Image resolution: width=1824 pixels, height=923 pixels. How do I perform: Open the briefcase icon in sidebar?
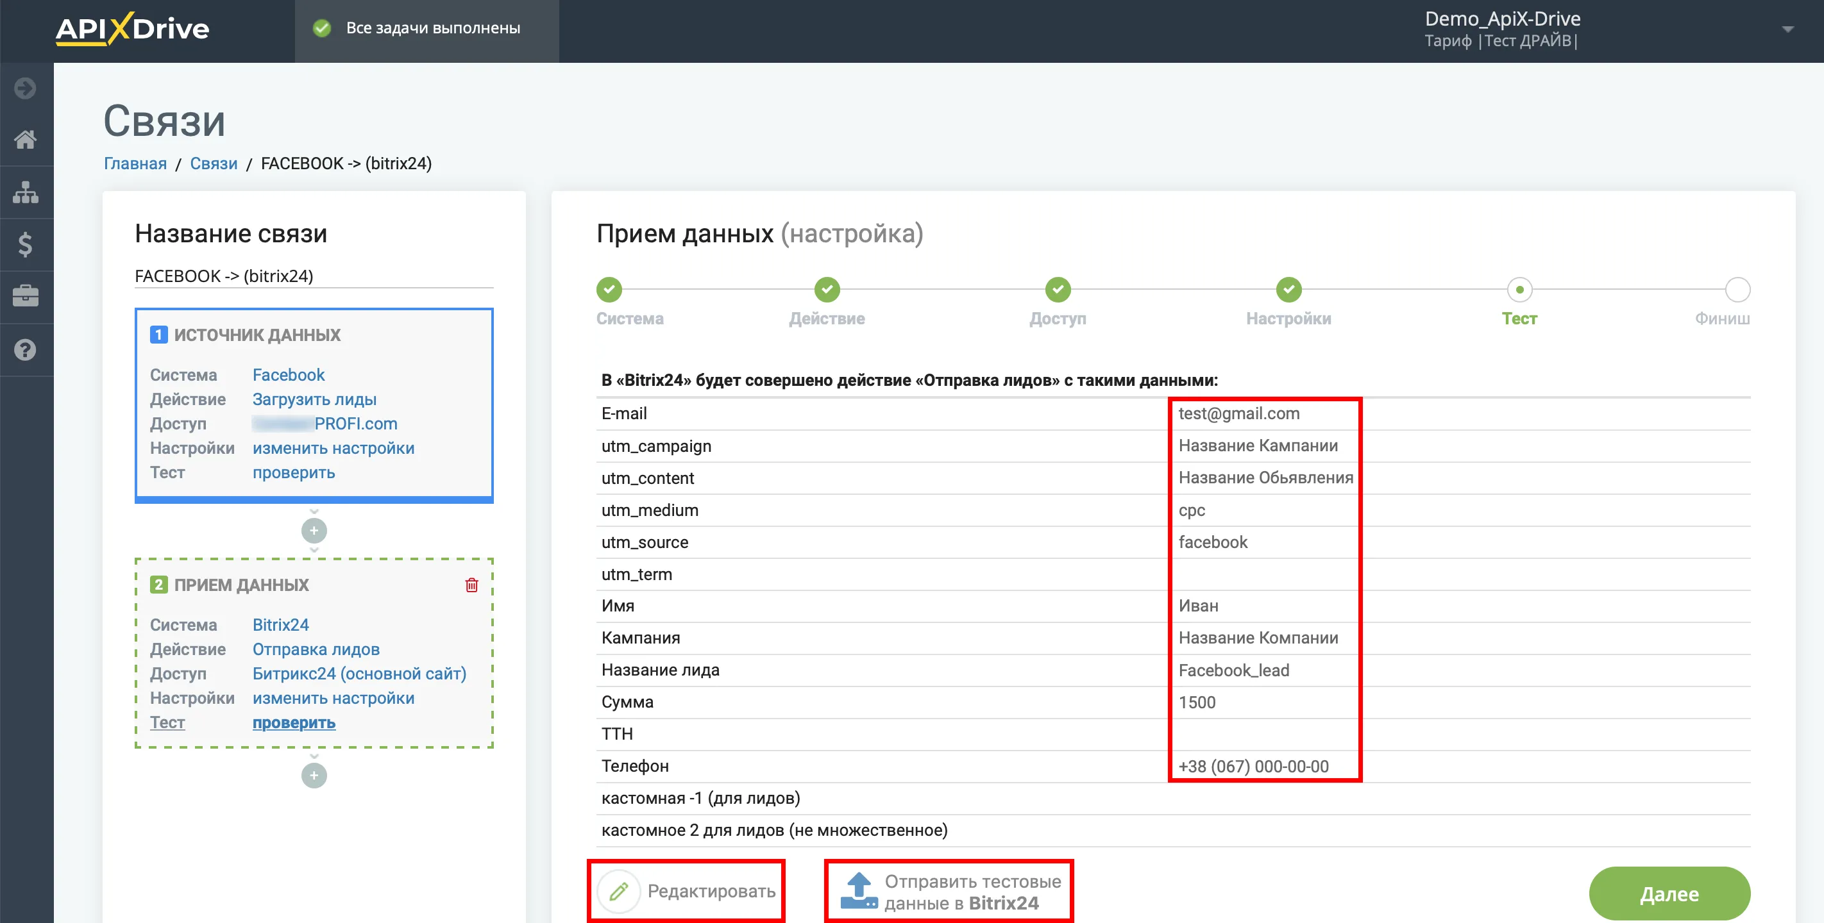tap(26, 296)
